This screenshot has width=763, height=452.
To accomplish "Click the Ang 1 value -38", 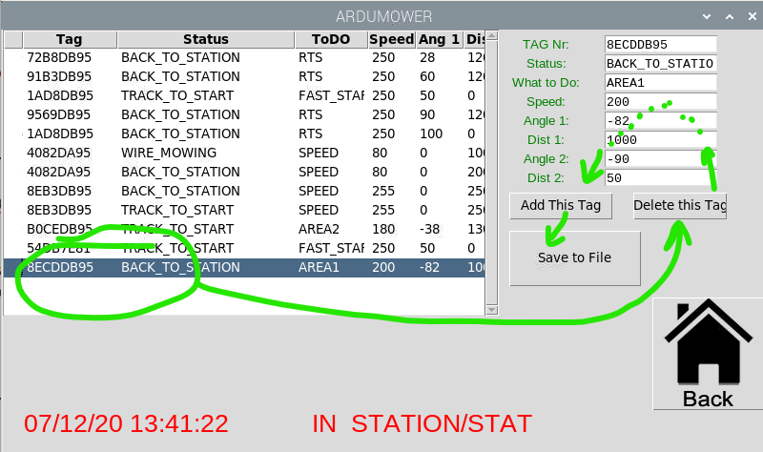I will [x=430, y=229].
